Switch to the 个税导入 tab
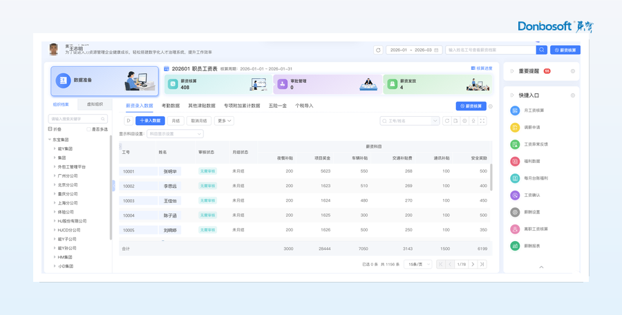 pos(304,106)
